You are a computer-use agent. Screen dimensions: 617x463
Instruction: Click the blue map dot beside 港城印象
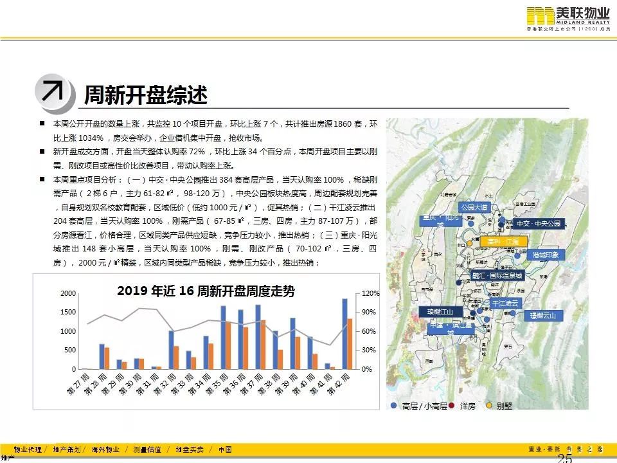[517, 255]
